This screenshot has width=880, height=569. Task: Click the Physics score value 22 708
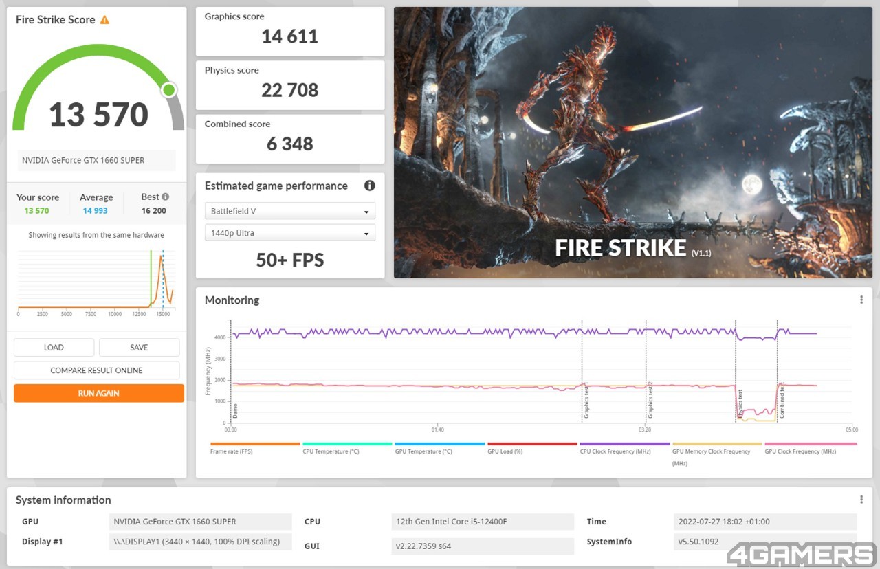[x=289, y=90]
